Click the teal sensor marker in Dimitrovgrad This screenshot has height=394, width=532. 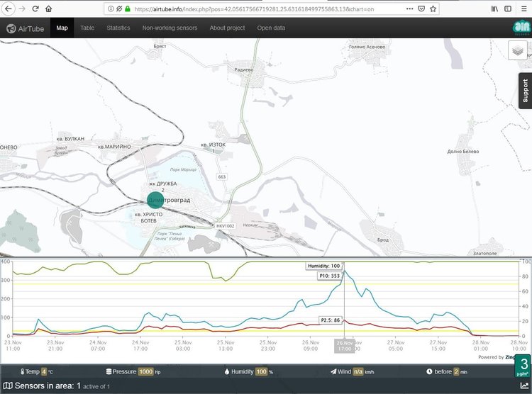click(155, 200)
